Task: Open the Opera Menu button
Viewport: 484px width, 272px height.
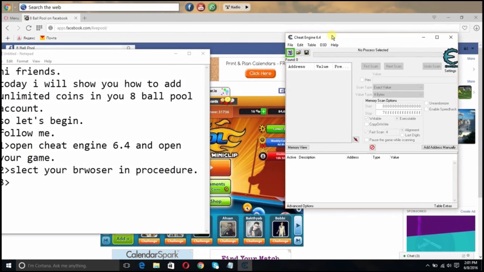Action: [11, 18]
